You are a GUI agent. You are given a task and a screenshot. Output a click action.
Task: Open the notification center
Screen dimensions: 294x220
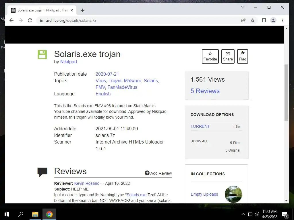tap(285, 214)
